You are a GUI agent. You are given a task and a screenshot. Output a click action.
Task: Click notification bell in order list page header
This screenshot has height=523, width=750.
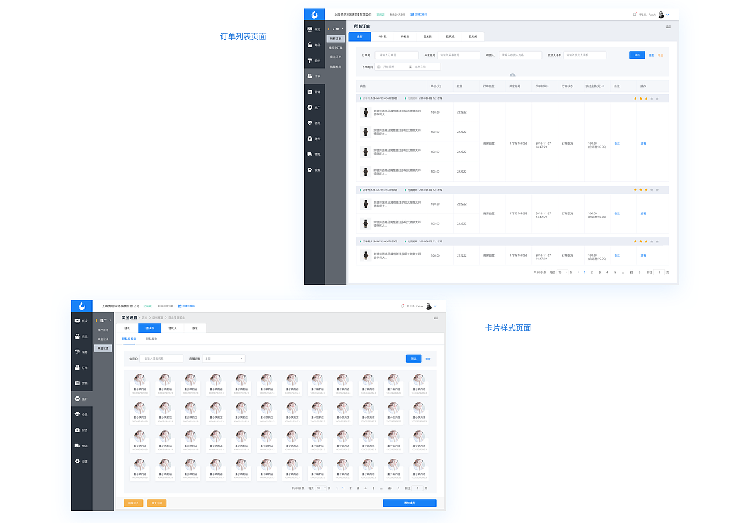635,15
